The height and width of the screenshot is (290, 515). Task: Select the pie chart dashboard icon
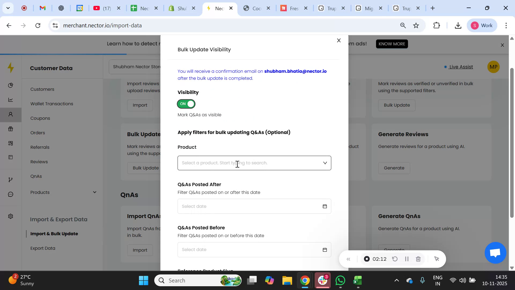11,85
